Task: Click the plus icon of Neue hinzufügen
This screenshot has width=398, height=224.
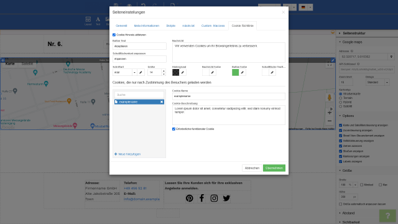Action: 116,154
